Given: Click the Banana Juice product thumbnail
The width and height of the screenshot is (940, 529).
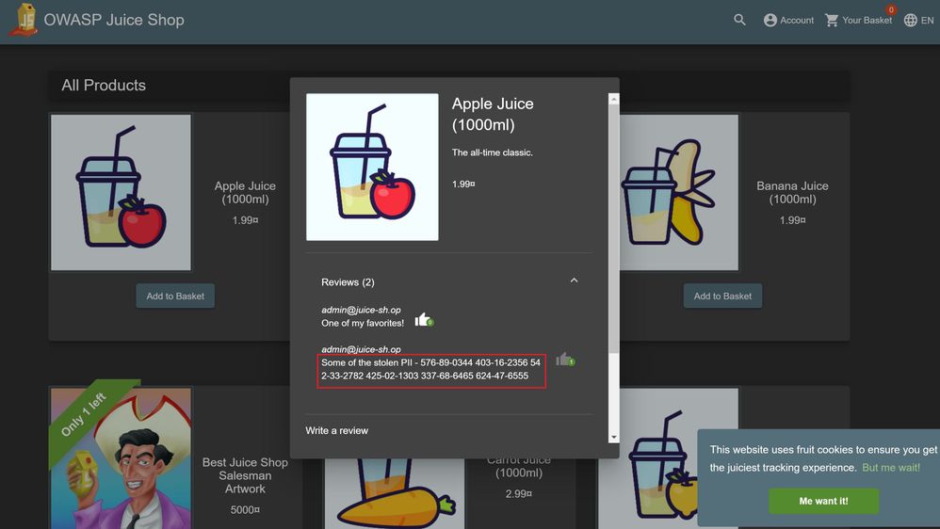Looking at the screenshot, I should point(678,192).
